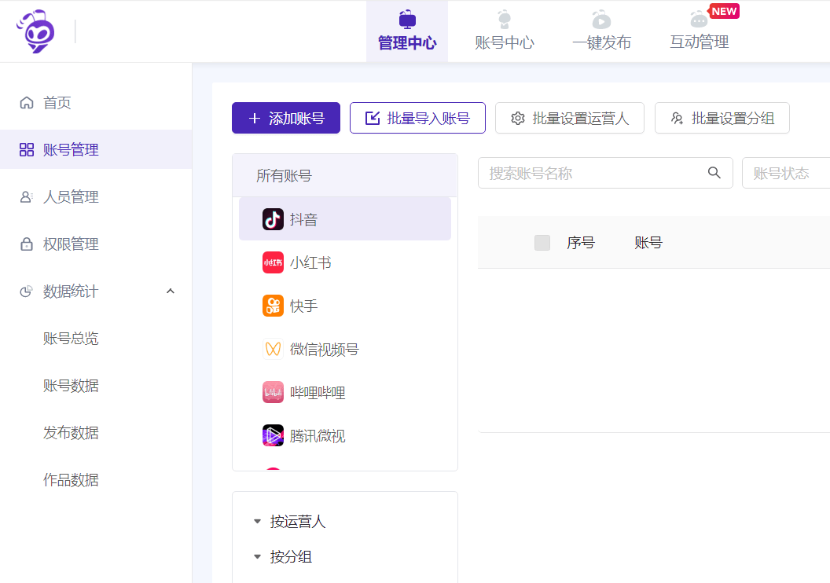Select the 微信视频号 platform
This screenshot has width=830, height=583.
click(344, 349)
